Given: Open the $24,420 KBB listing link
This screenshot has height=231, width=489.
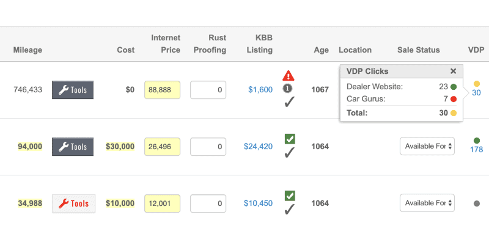Looking at the screenshot, I should click(x=258, y=147).
